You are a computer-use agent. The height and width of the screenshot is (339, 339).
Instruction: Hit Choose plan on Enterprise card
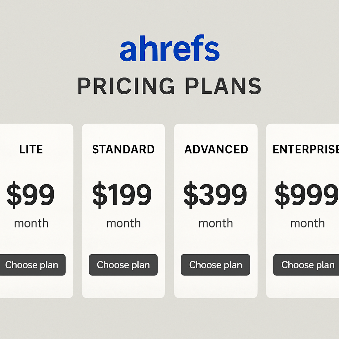point(307,265)
